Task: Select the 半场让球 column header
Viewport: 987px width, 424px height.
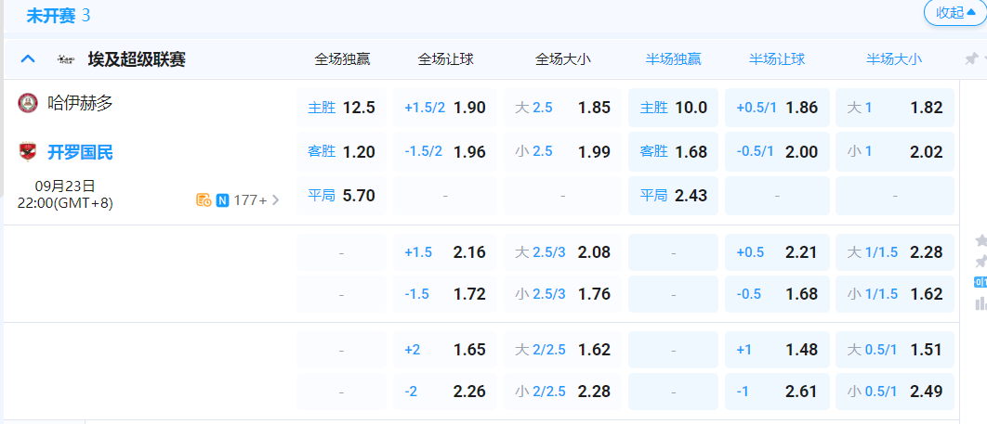Action: (777, 59)
